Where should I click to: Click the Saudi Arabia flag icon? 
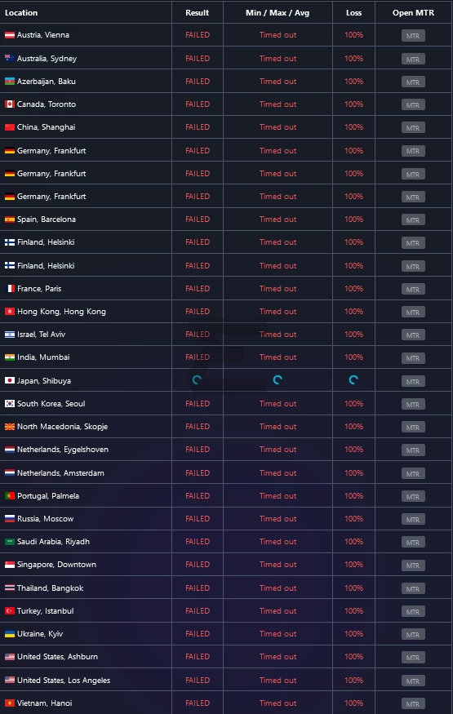[10, 542]
